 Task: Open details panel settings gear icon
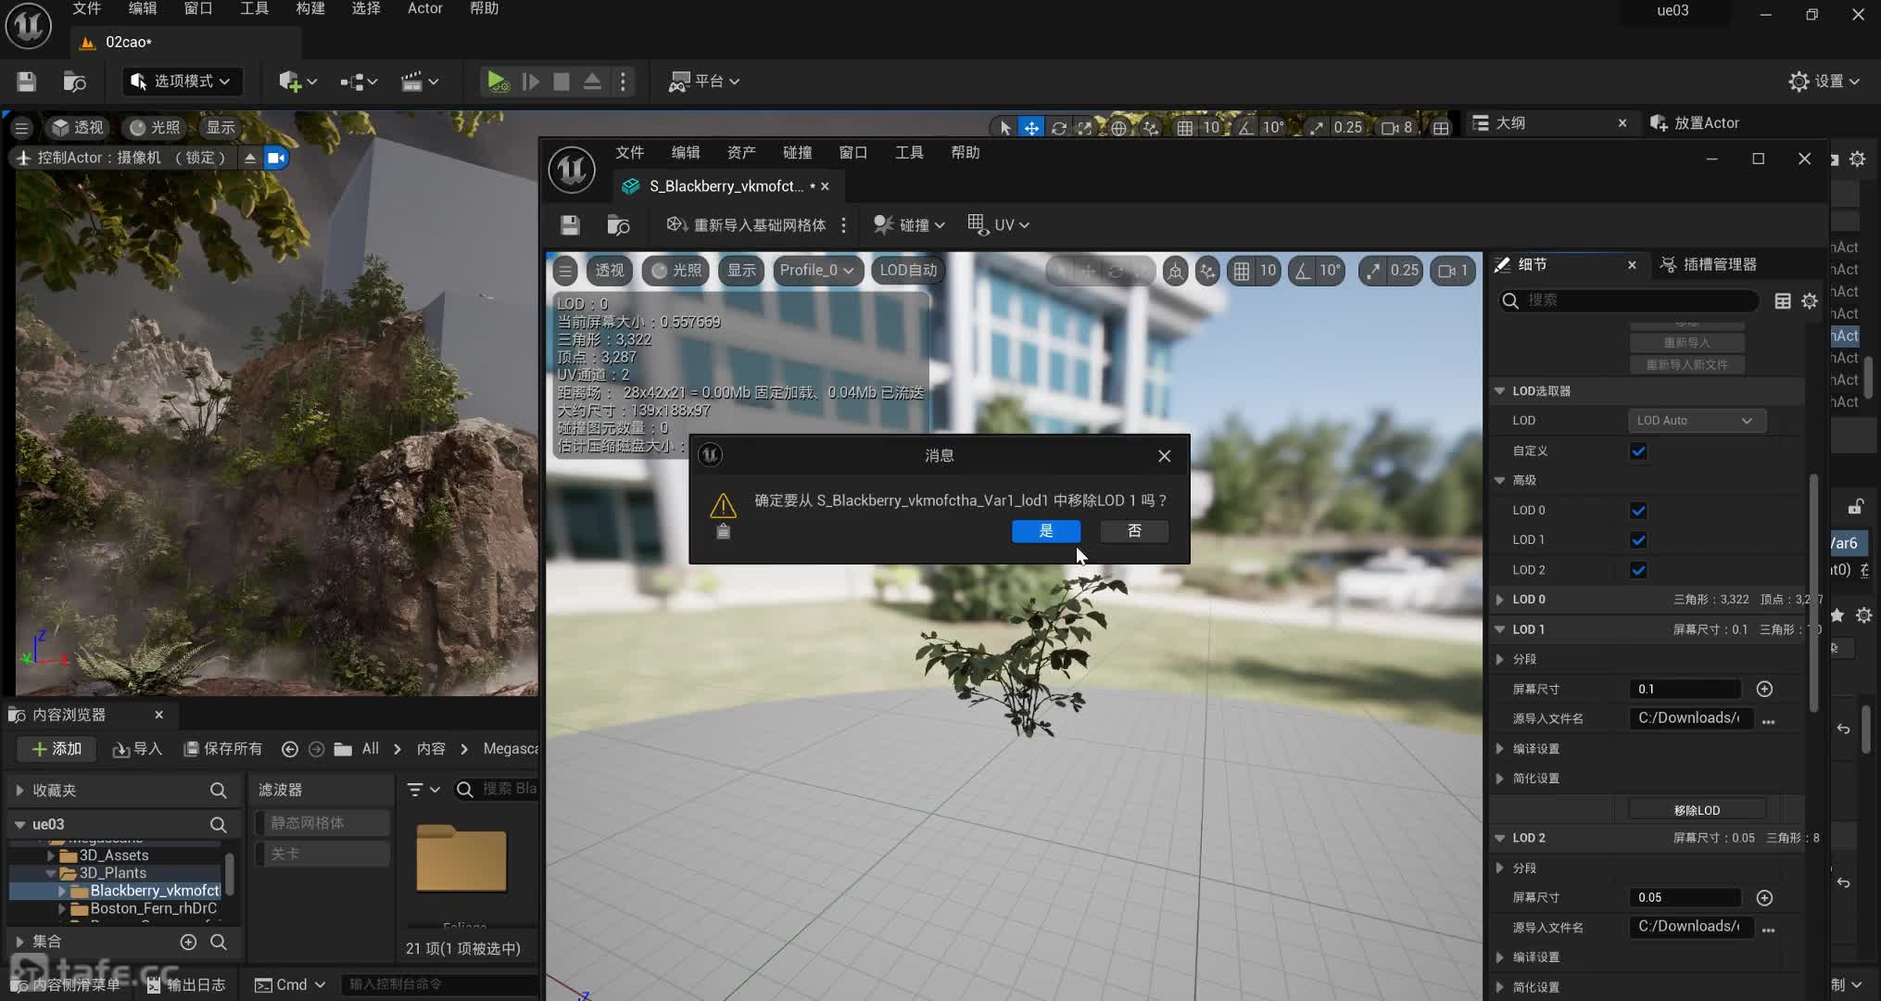[1809, 301]
